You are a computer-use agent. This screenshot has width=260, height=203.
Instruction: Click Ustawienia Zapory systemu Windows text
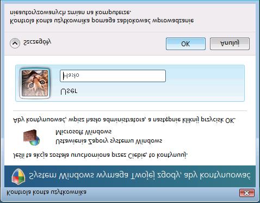[x=109, y=141]
